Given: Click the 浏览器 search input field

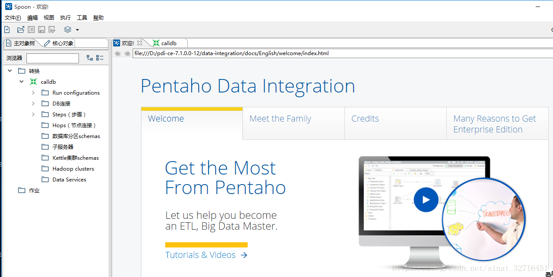Looking at the screenshot, I should click(52, 58).
